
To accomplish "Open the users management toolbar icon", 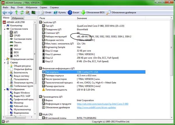I will tap(28, 13).
